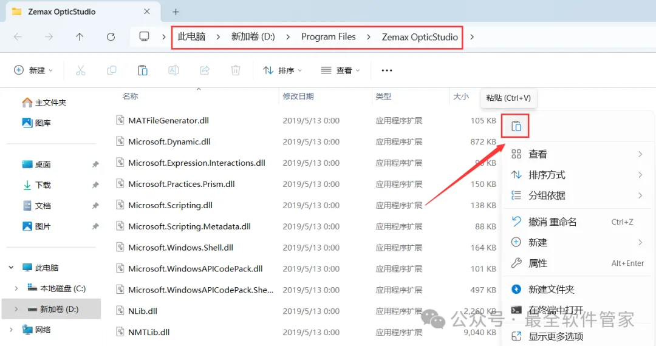Select file Microsoft.Expression.Interactions.dll
Screen dimensions: 656x346
pos(197,163)
